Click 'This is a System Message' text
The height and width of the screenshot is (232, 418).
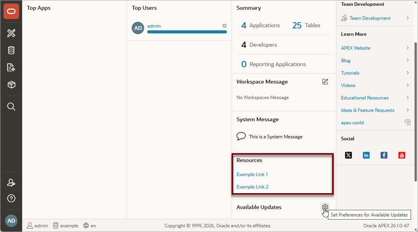(276, 136)
